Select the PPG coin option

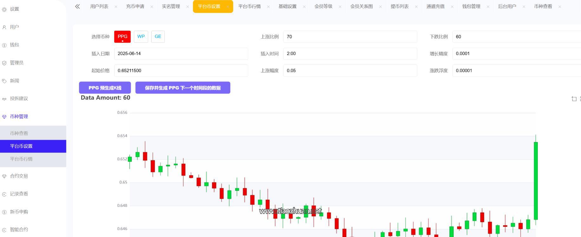pos(122,37)
